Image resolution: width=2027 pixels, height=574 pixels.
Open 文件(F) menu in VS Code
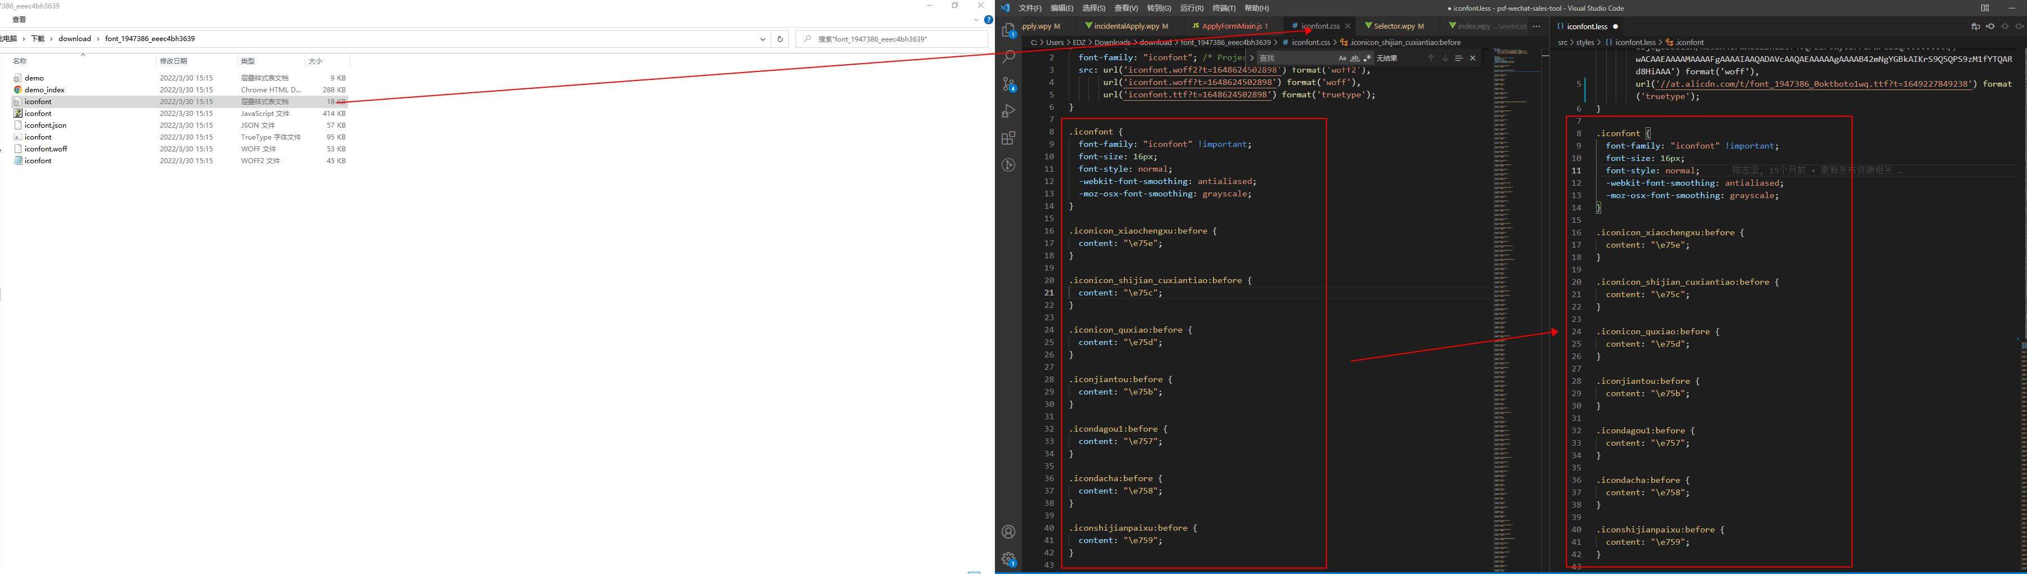[x=1029, y=8]
